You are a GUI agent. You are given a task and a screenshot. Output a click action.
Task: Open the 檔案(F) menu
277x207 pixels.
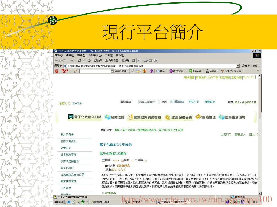tap(59, 56)
